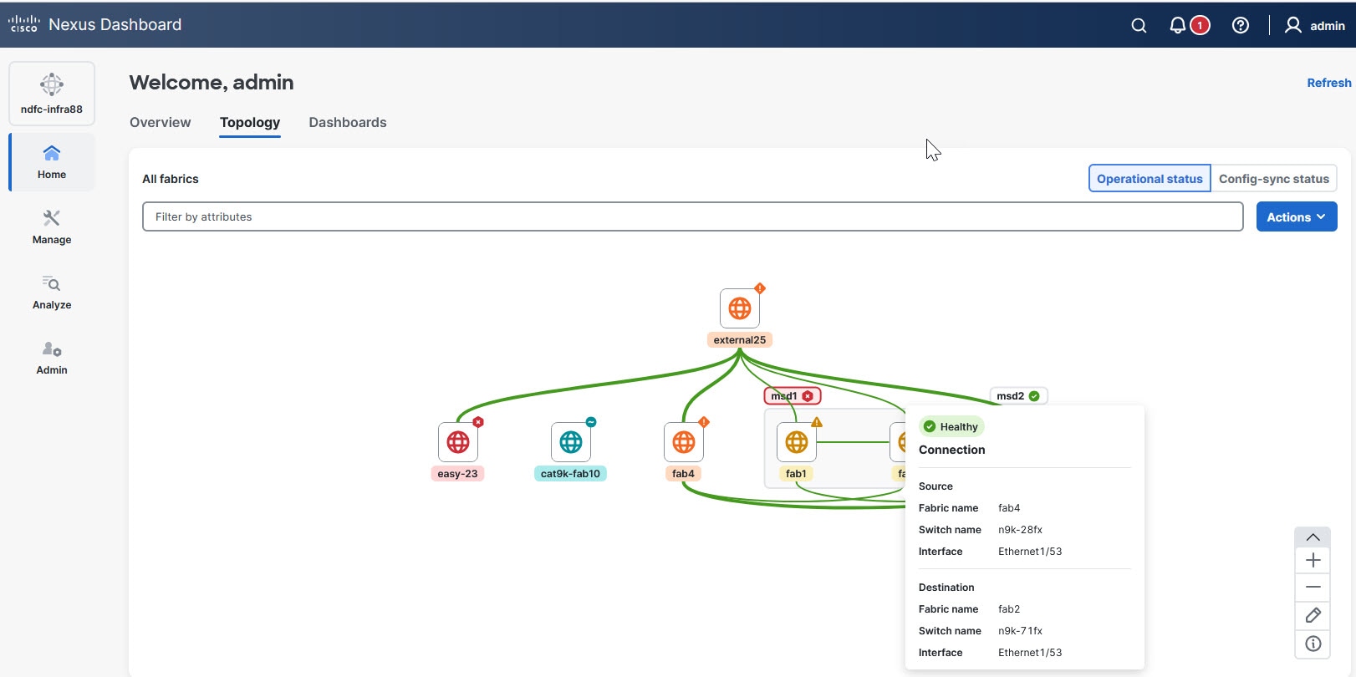Viewport: 1356px width, 677px height.
Task: Open the admin user menu
Action: tap(1315, 26)
